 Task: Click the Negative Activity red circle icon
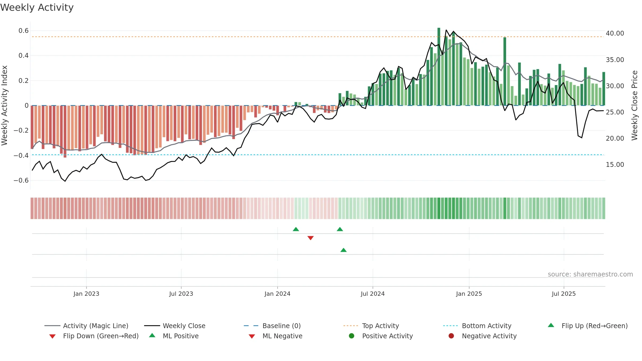point(451,336)
